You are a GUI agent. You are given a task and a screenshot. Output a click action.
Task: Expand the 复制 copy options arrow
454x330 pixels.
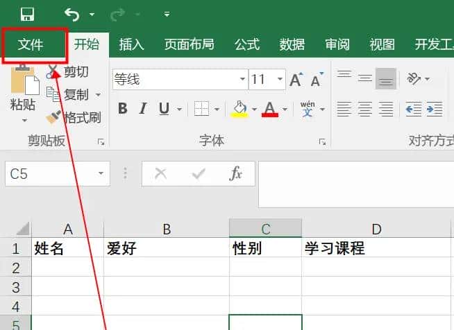click(98, 94)
